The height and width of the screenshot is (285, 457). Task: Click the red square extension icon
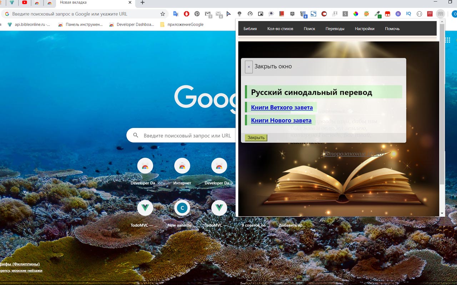[x=430, y=14]
